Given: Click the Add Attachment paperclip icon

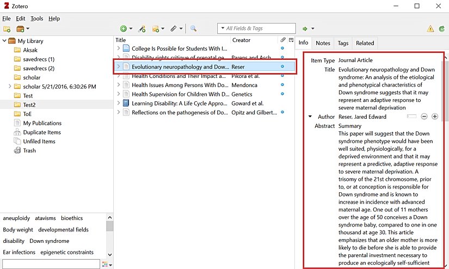Looking at the screenshot, I should coord(174,29).
